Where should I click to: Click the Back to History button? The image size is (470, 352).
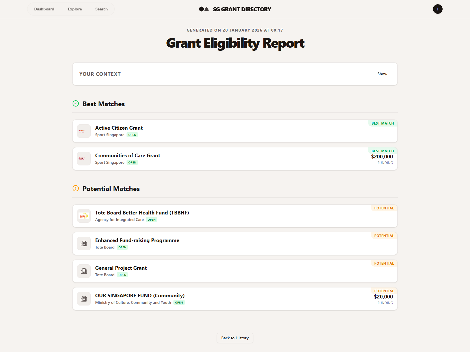pyautogui.click(x=235, y=338)
